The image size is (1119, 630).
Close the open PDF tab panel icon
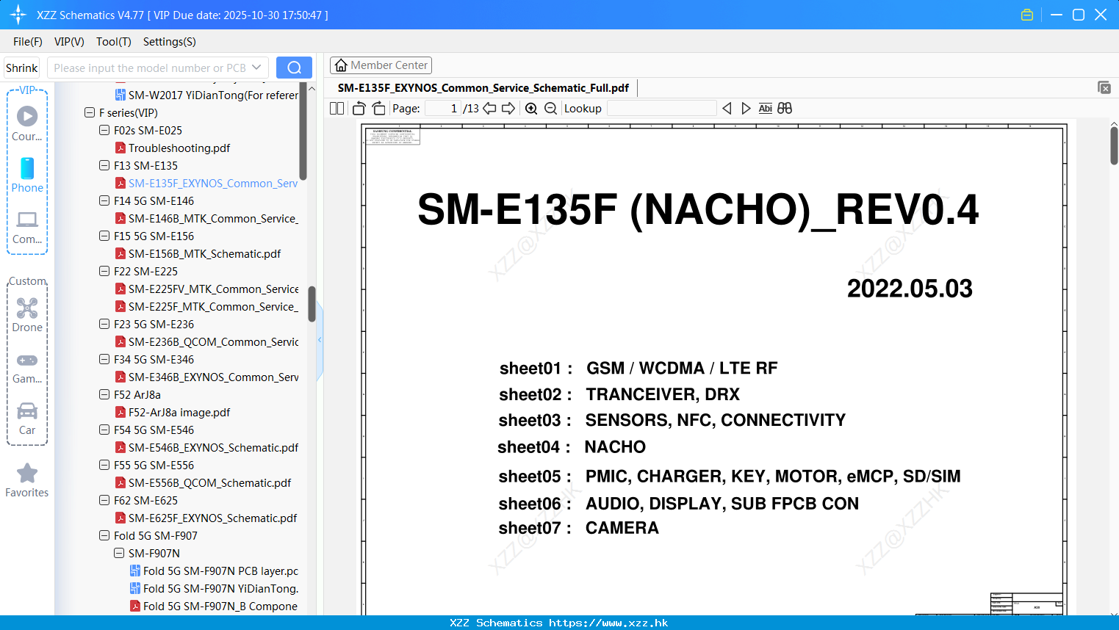tap(1104, 87)
